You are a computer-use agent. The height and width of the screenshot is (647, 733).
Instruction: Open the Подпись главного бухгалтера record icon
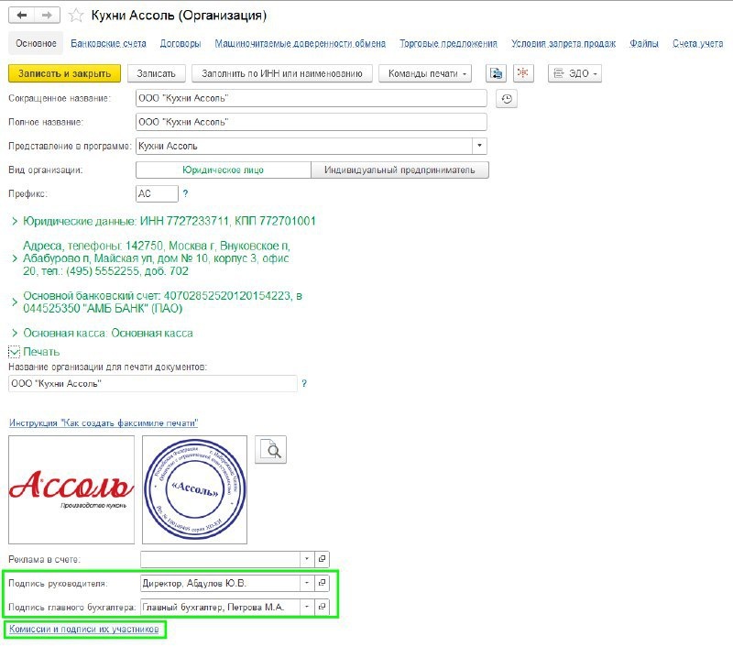click(x=323, y=607)
